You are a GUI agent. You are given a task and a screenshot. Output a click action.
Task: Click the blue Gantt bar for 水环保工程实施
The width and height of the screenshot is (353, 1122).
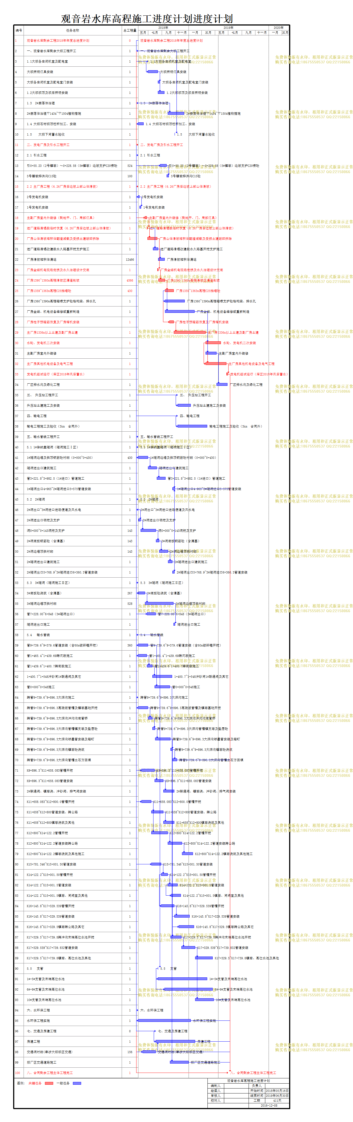pyautogui.click(x=164, y=1020)
